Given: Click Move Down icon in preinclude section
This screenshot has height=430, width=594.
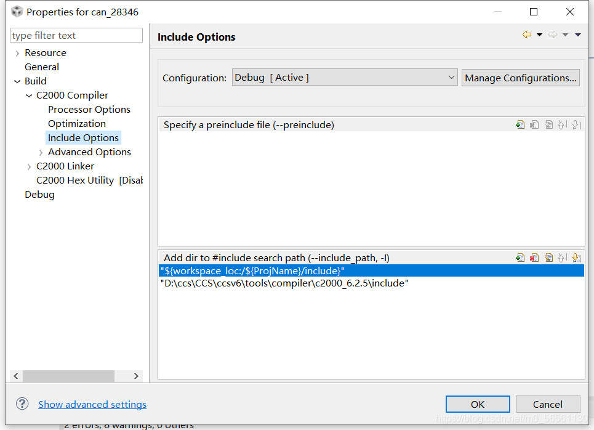Looking at the screenshot, I should point(576,124).
